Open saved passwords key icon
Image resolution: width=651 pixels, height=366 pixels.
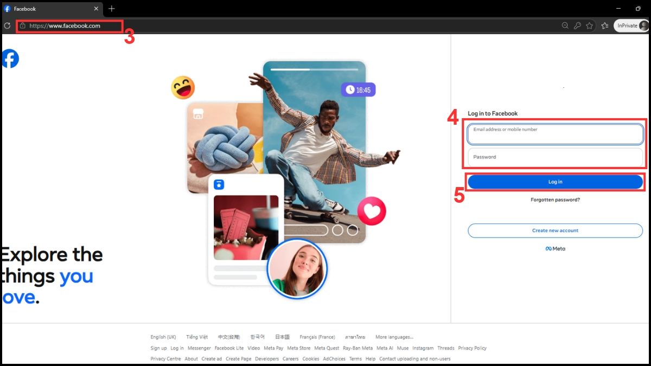(x=577, y=25)
